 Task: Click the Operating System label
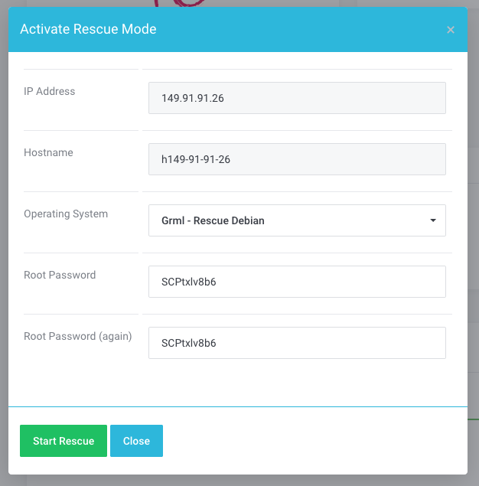[66, 214]
